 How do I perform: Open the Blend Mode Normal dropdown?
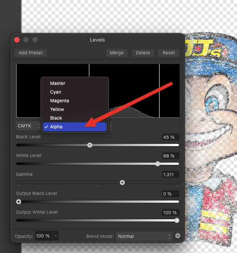tap(144, 237)
